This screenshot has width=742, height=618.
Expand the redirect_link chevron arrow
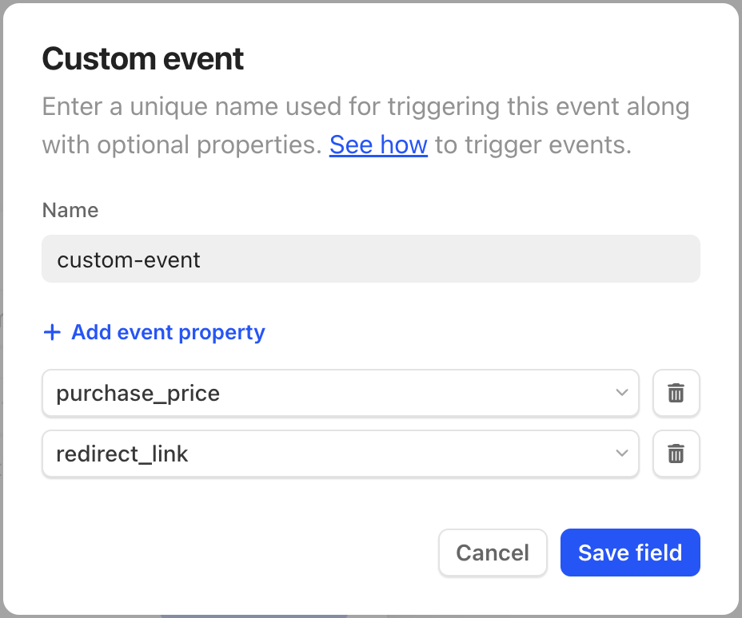point(622,453)
